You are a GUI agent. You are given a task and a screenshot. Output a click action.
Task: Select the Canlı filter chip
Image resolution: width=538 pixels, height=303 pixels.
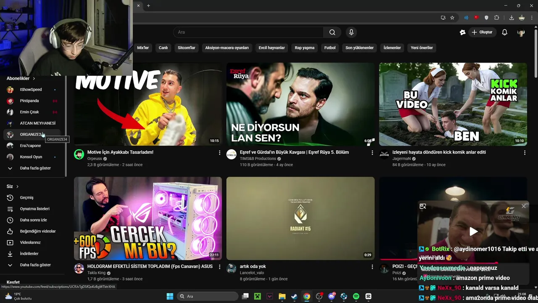(x=163, y=48)
